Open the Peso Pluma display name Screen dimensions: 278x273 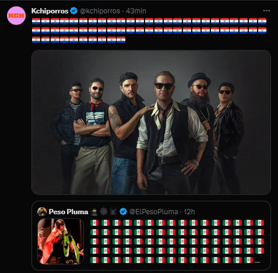[x=68, y=212]
